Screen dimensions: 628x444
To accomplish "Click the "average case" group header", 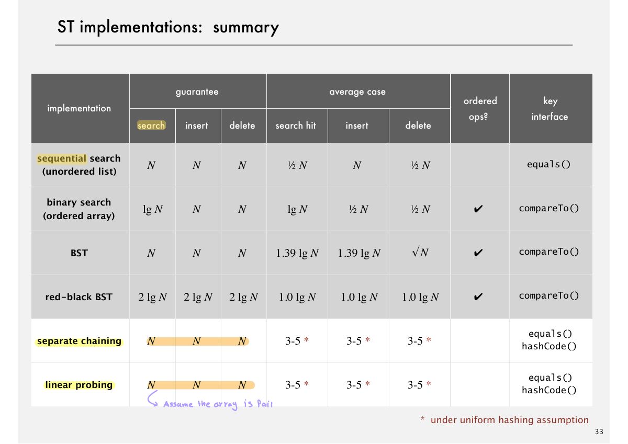I will click(357, 92).
